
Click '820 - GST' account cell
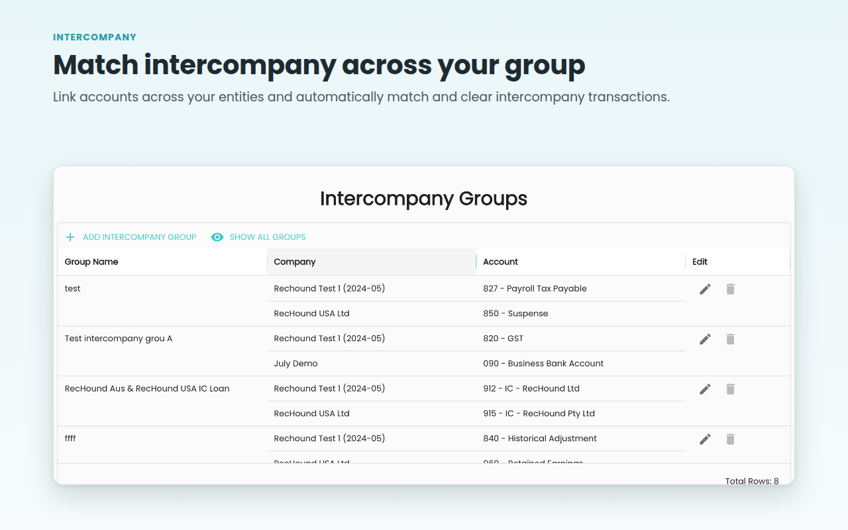(581, 339)
